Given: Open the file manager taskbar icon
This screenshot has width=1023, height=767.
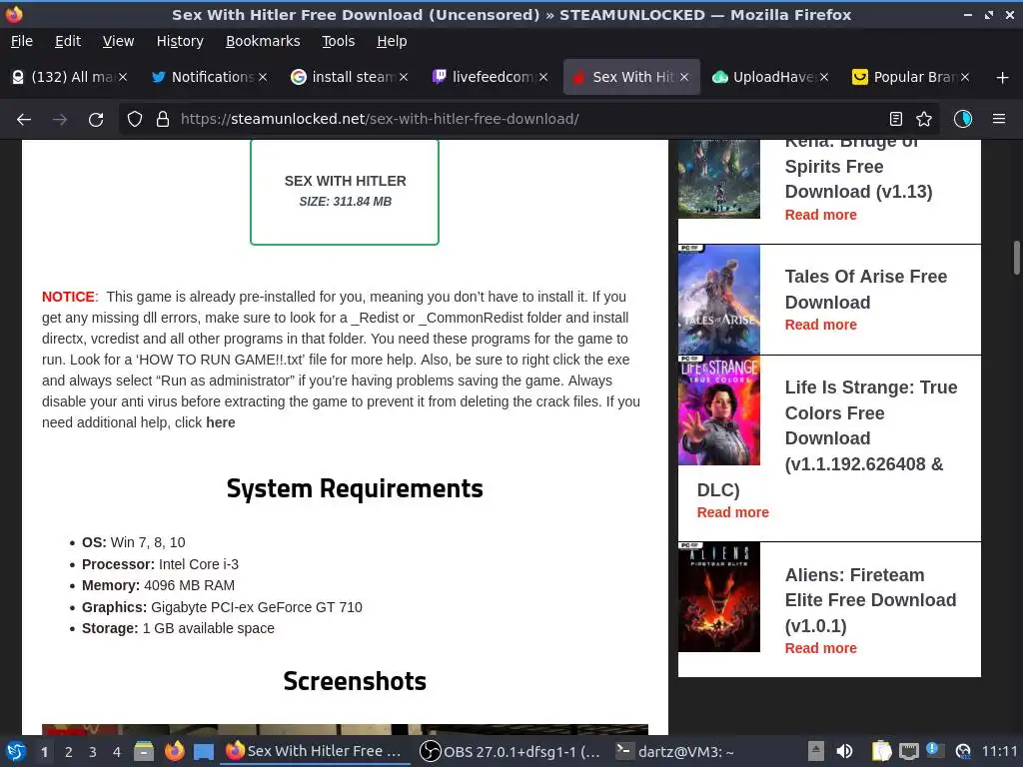Looking at the screenshot, I should point(144,751).
